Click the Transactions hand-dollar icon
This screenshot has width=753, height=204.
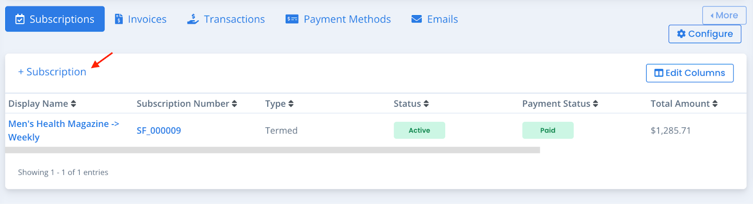click(x=193, y=19)
